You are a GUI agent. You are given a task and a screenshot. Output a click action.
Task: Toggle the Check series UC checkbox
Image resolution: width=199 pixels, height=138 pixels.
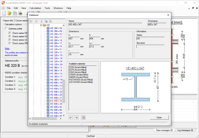[x=10, y=40]
